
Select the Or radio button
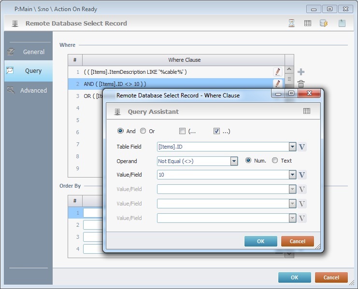tap(143, 131)
